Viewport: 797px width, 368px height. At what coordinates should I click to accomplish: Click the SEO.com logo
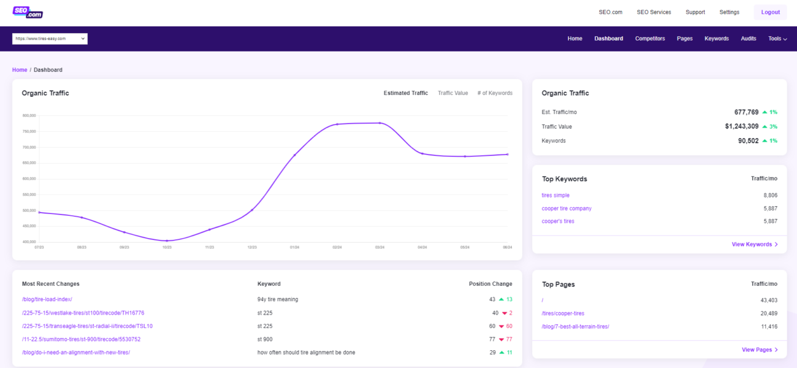pos(27,12)
